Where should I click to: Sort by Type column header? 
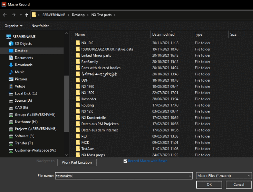click(x=198, y=34)
